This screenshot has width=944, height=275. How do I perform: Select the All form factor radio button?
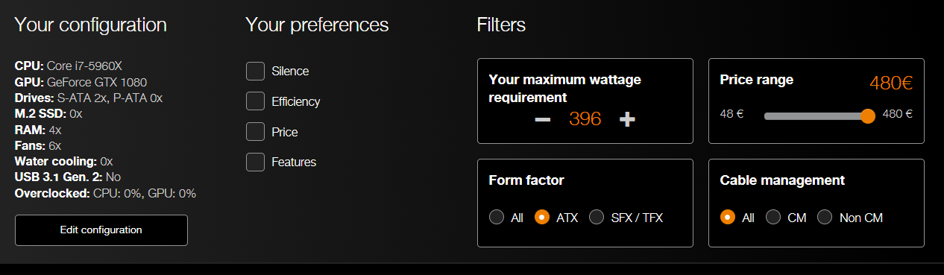497,218
